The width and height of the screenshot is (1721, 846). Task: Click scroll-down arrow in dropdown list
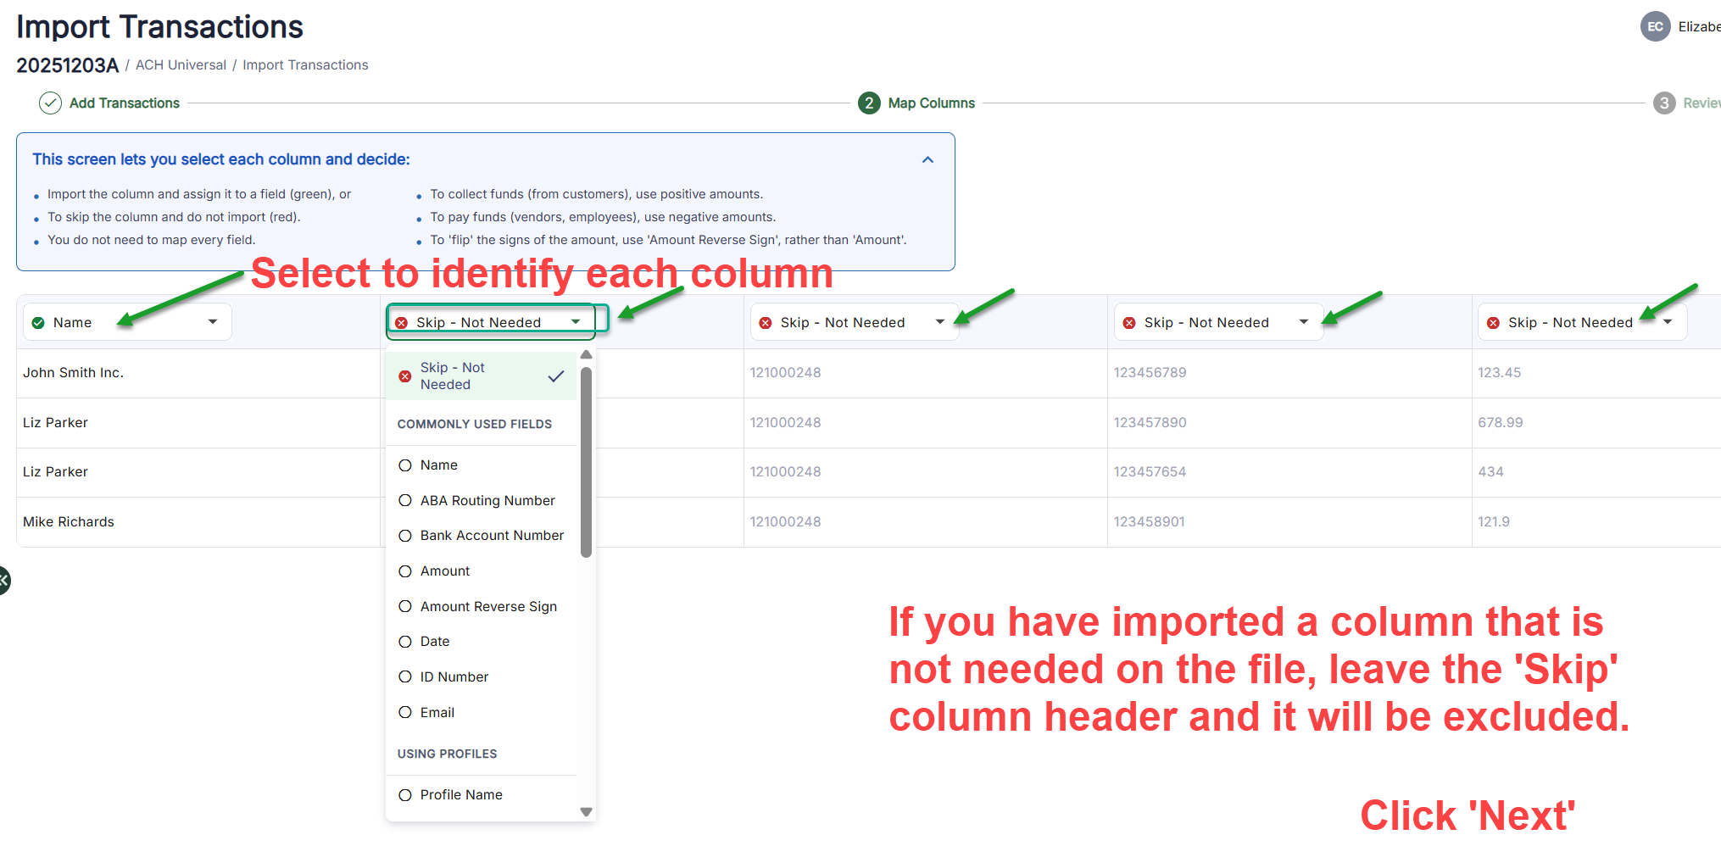point(586,811)
